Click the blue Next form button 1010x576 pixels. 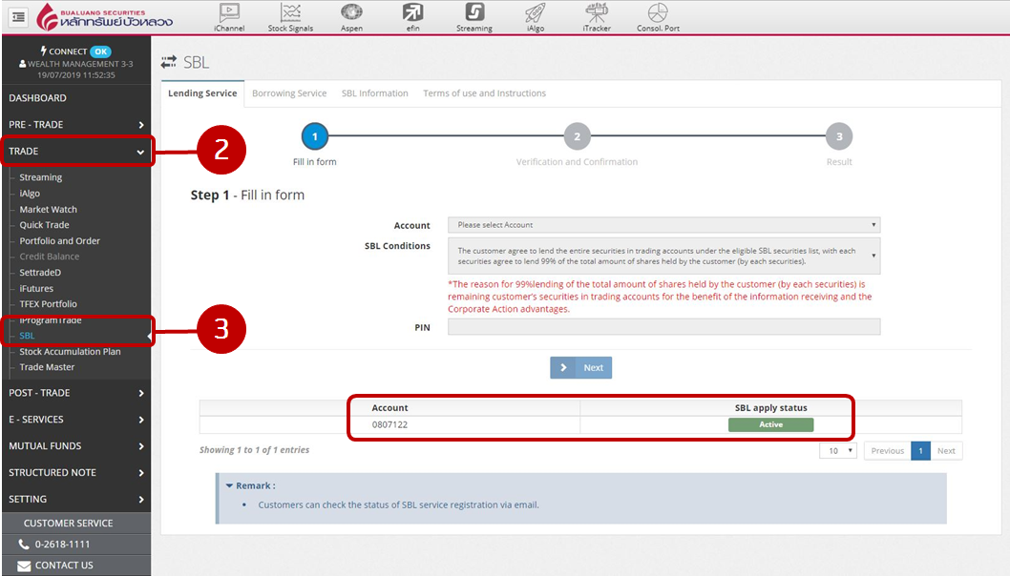coord(581,367)
